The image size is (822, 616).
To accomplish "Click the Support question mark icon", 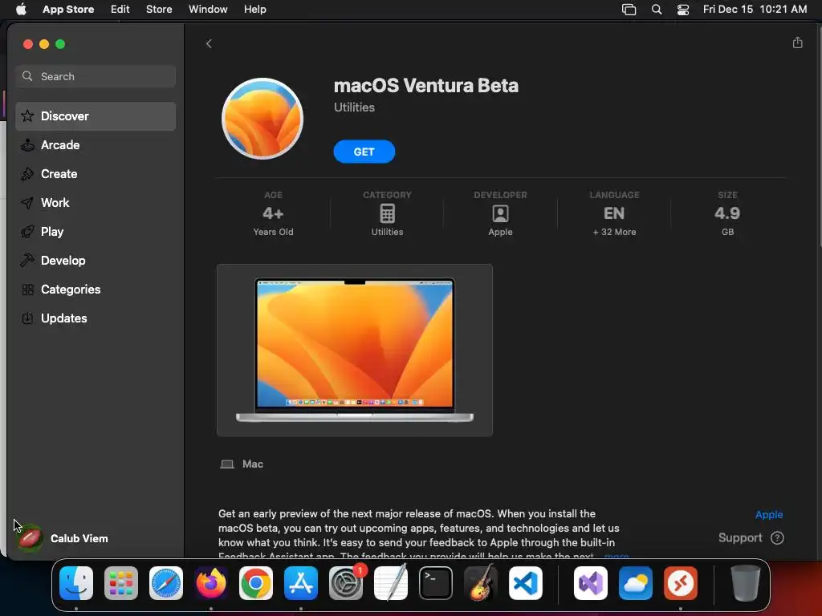I will [777, 538].
